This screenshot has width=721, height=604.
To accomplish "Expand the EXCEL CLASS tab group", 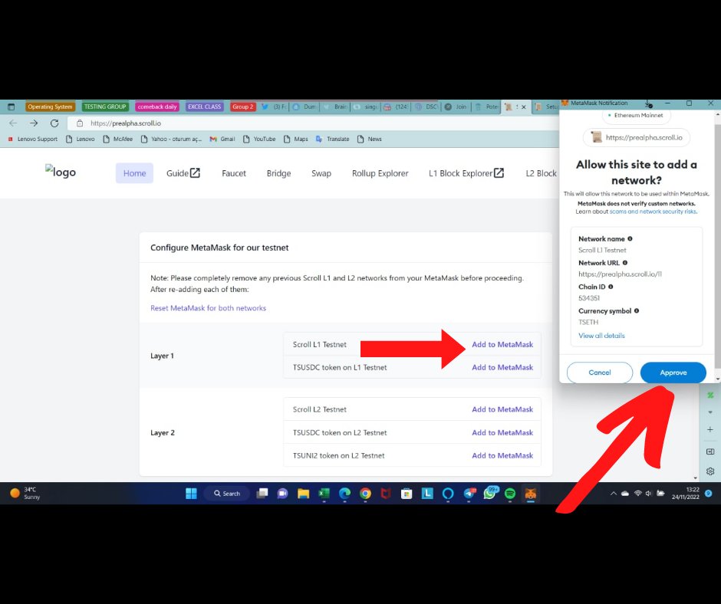I will coord(205,107).
